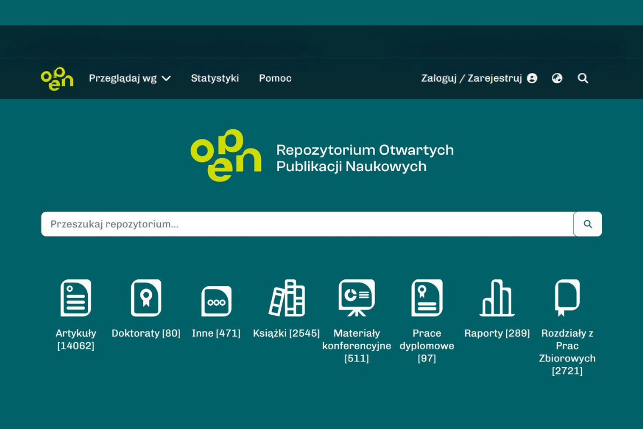Click the Inne three-dots icon

tap(216, 301)
